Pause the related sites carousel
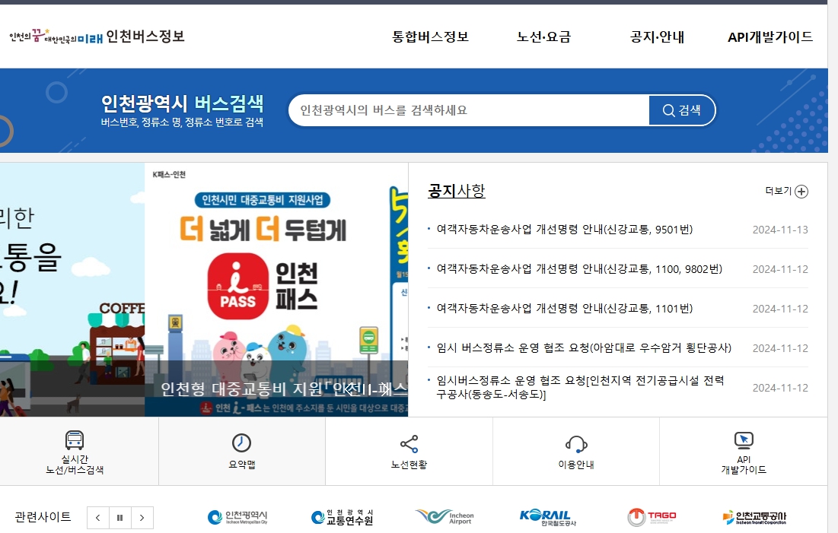The width and height of the screenshot is (838, 533). [x=119, y=518]
